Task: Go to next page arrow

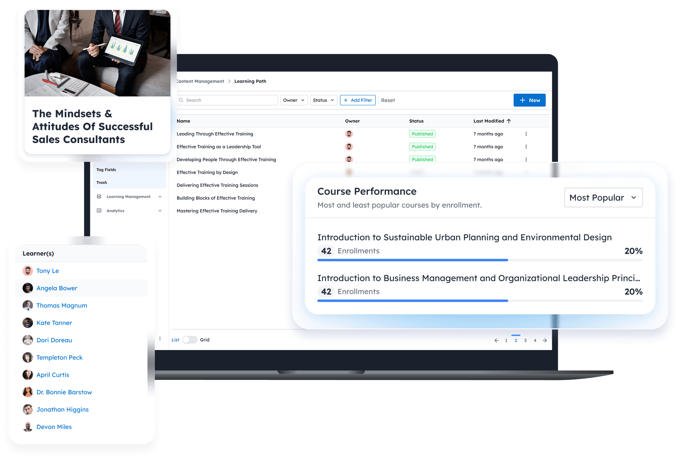Action: pos(545,340)
